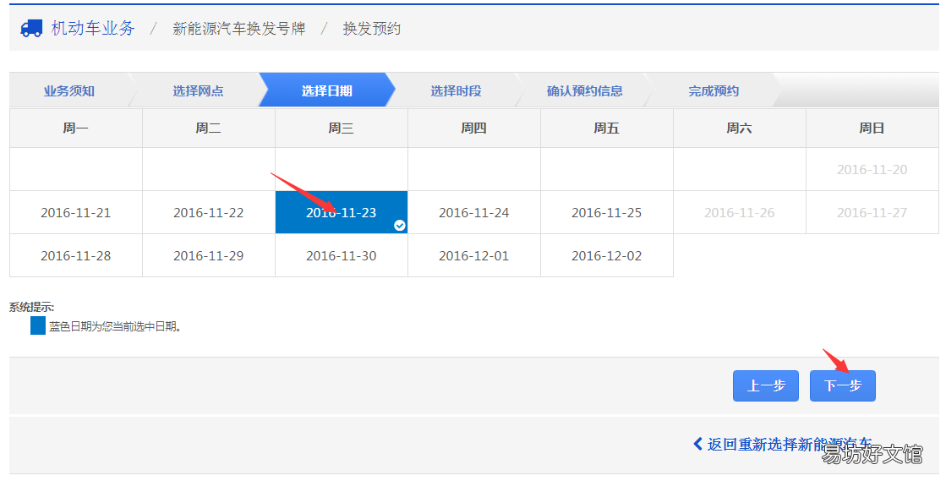The width and height of the screenshot is (946, 481).
Task: Select date 2016-11-28
Action: coord(76,256)
